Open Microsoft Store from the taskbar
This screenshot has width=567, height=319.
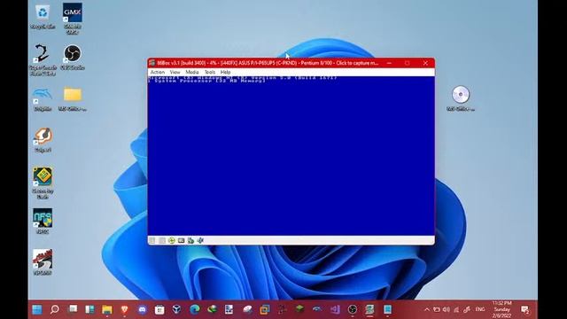[x=159, y=309]
